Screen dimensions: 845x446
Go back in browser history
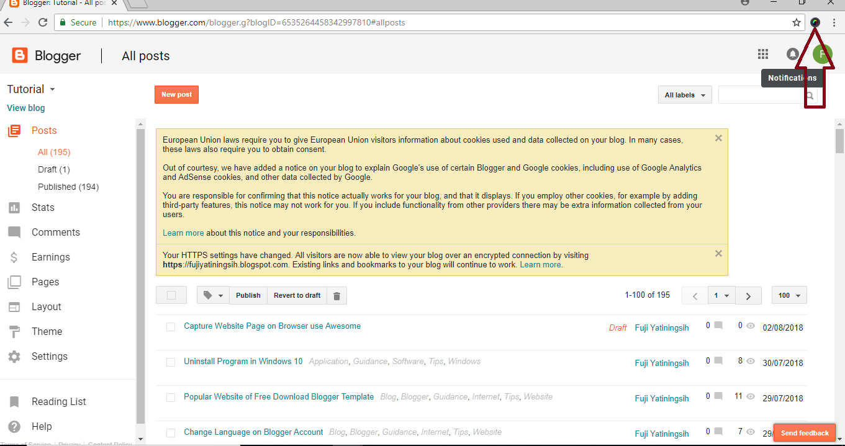pyautogui.click(x=8, y=22)
